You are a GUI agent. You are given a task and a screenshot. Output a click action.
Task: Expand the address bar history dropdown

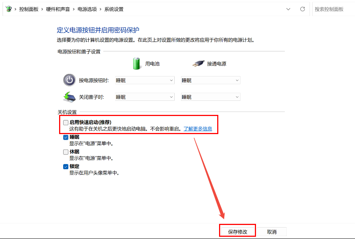(288, 9)
